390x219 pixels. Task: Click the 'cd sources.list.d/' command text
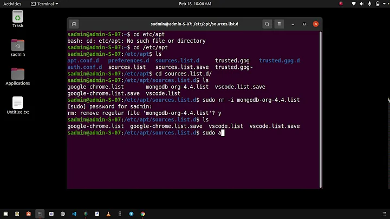point(184,74)
